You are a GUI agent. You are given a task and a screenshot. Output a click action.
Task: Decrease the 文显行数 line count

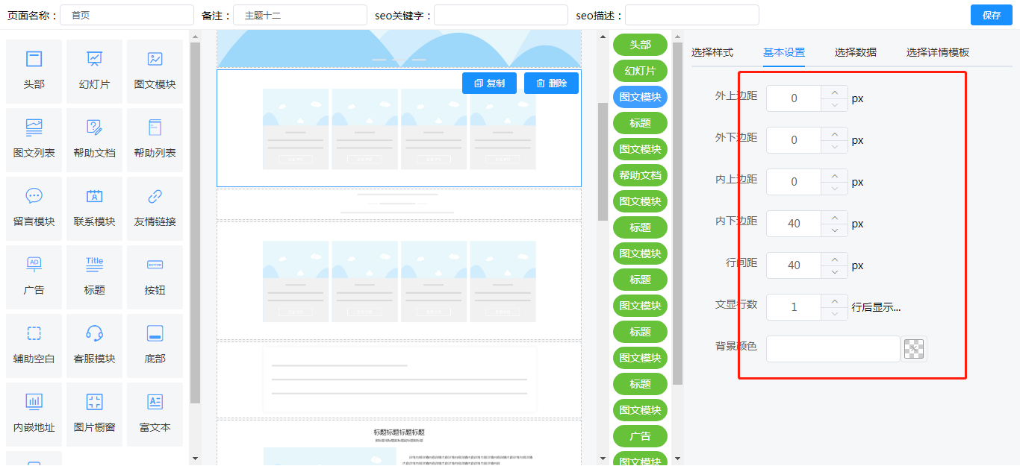[834, 314]
